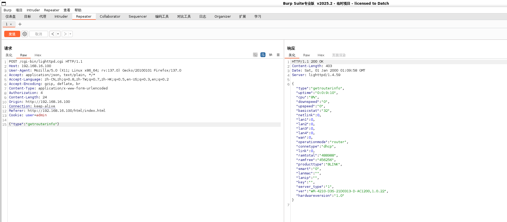Open the request editor hamburger options menu
This screenshot has height=222, width=507.
278,55
